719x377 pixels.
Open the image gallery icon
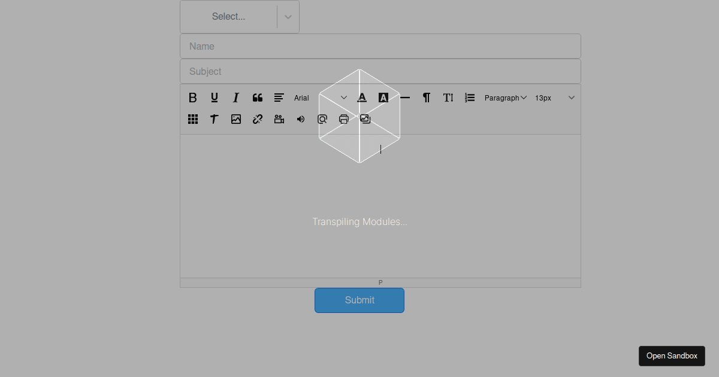point(365,119)
